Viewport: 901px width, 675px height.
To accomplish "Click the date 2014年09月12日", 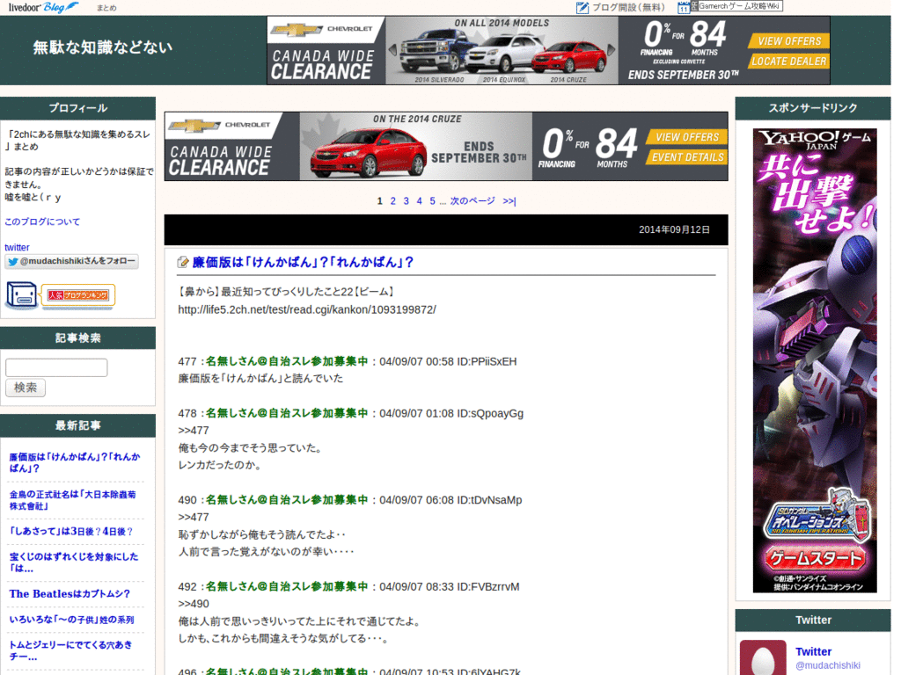I will (674, 229).
